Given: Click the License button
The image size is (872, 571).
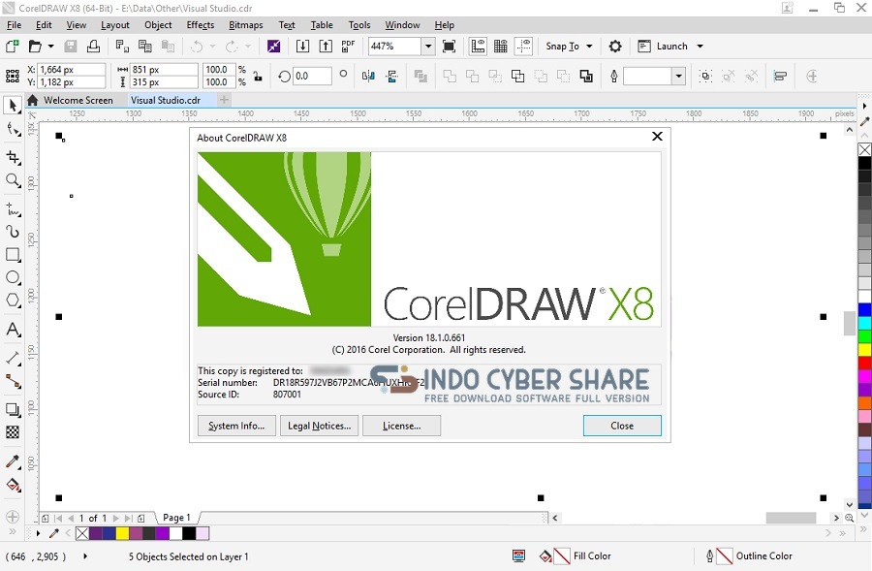Looking at the screenshot, I should coord(401,426).
